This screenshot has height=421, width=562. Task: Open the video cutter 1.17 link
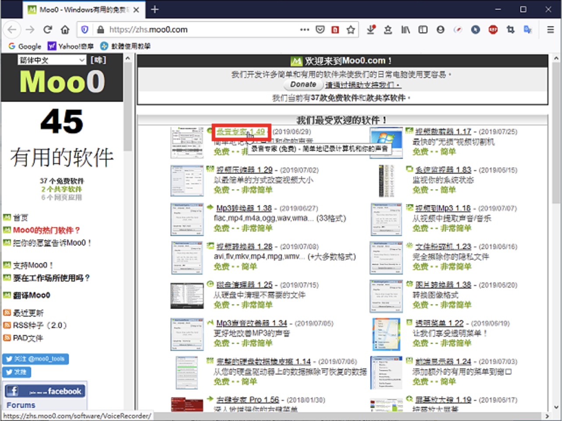pos(443,131)
